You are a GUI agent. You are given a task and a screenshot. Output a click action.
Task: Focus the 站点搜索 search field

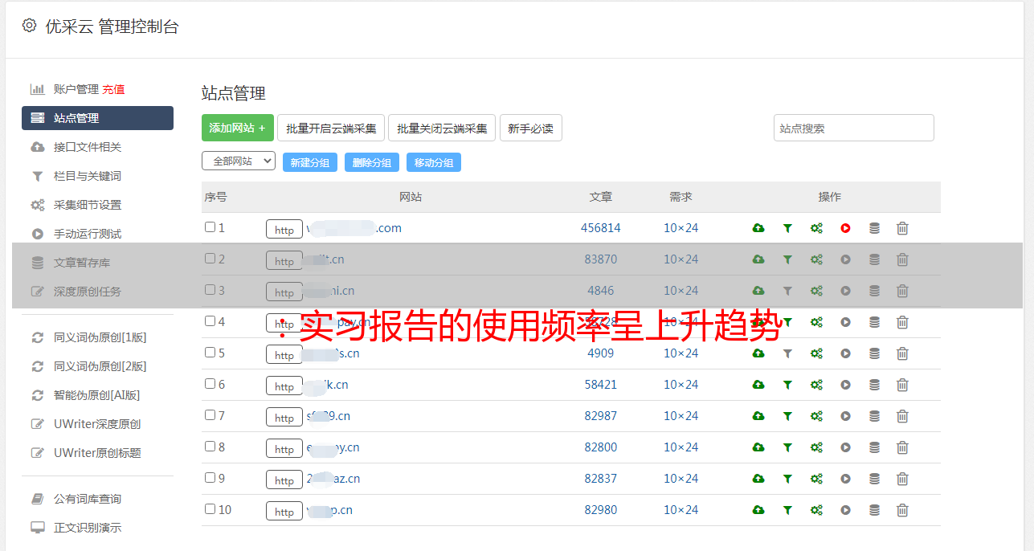click(854, 128)
